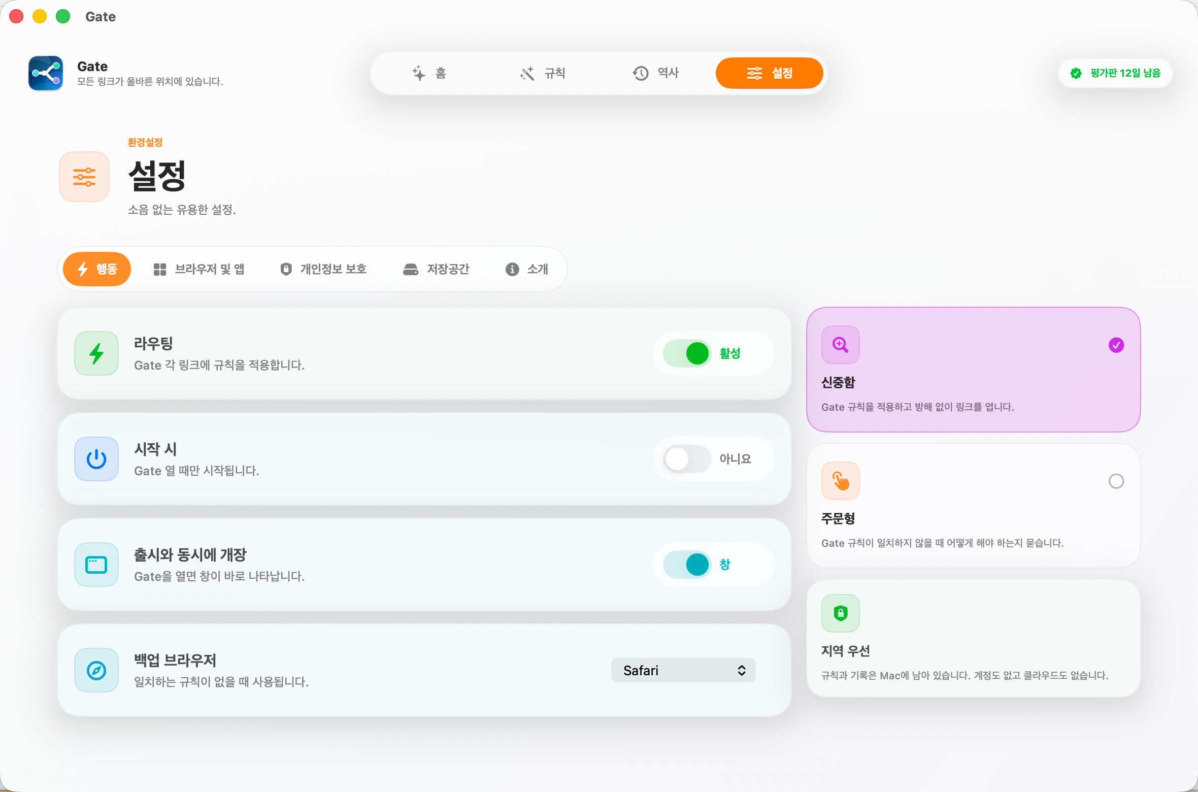1198x792 pixels.
Task: Click the 출시와 동시에 개장 row title
Action: [190, 555]
